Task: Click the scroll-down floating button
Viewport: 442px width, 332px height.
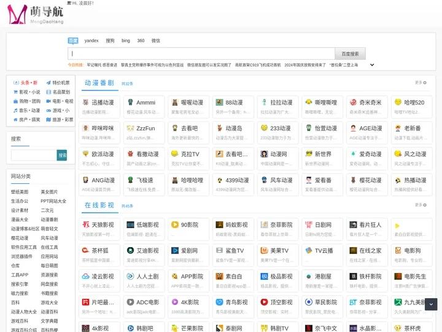Action: click(431, 304)
